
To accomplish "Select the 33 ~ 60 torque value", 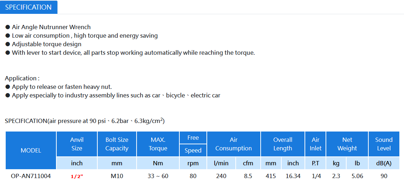I will (x=158, y=176).
